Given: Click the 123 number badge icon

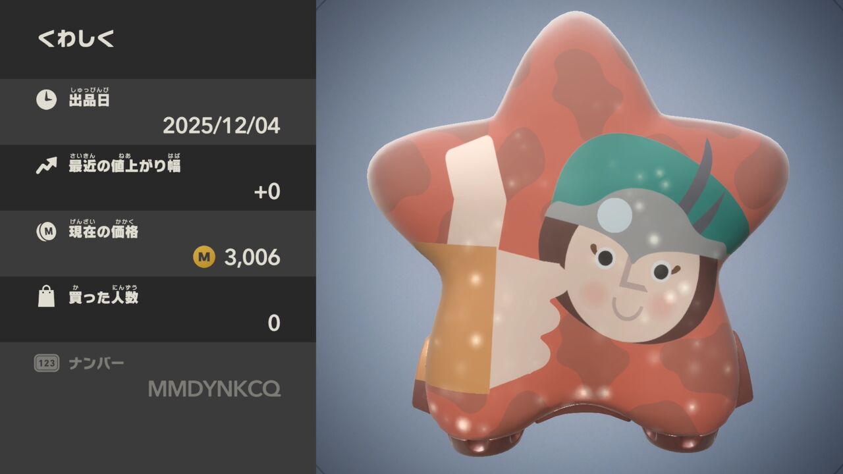Looking at the screenshot, I should (47, 363).
